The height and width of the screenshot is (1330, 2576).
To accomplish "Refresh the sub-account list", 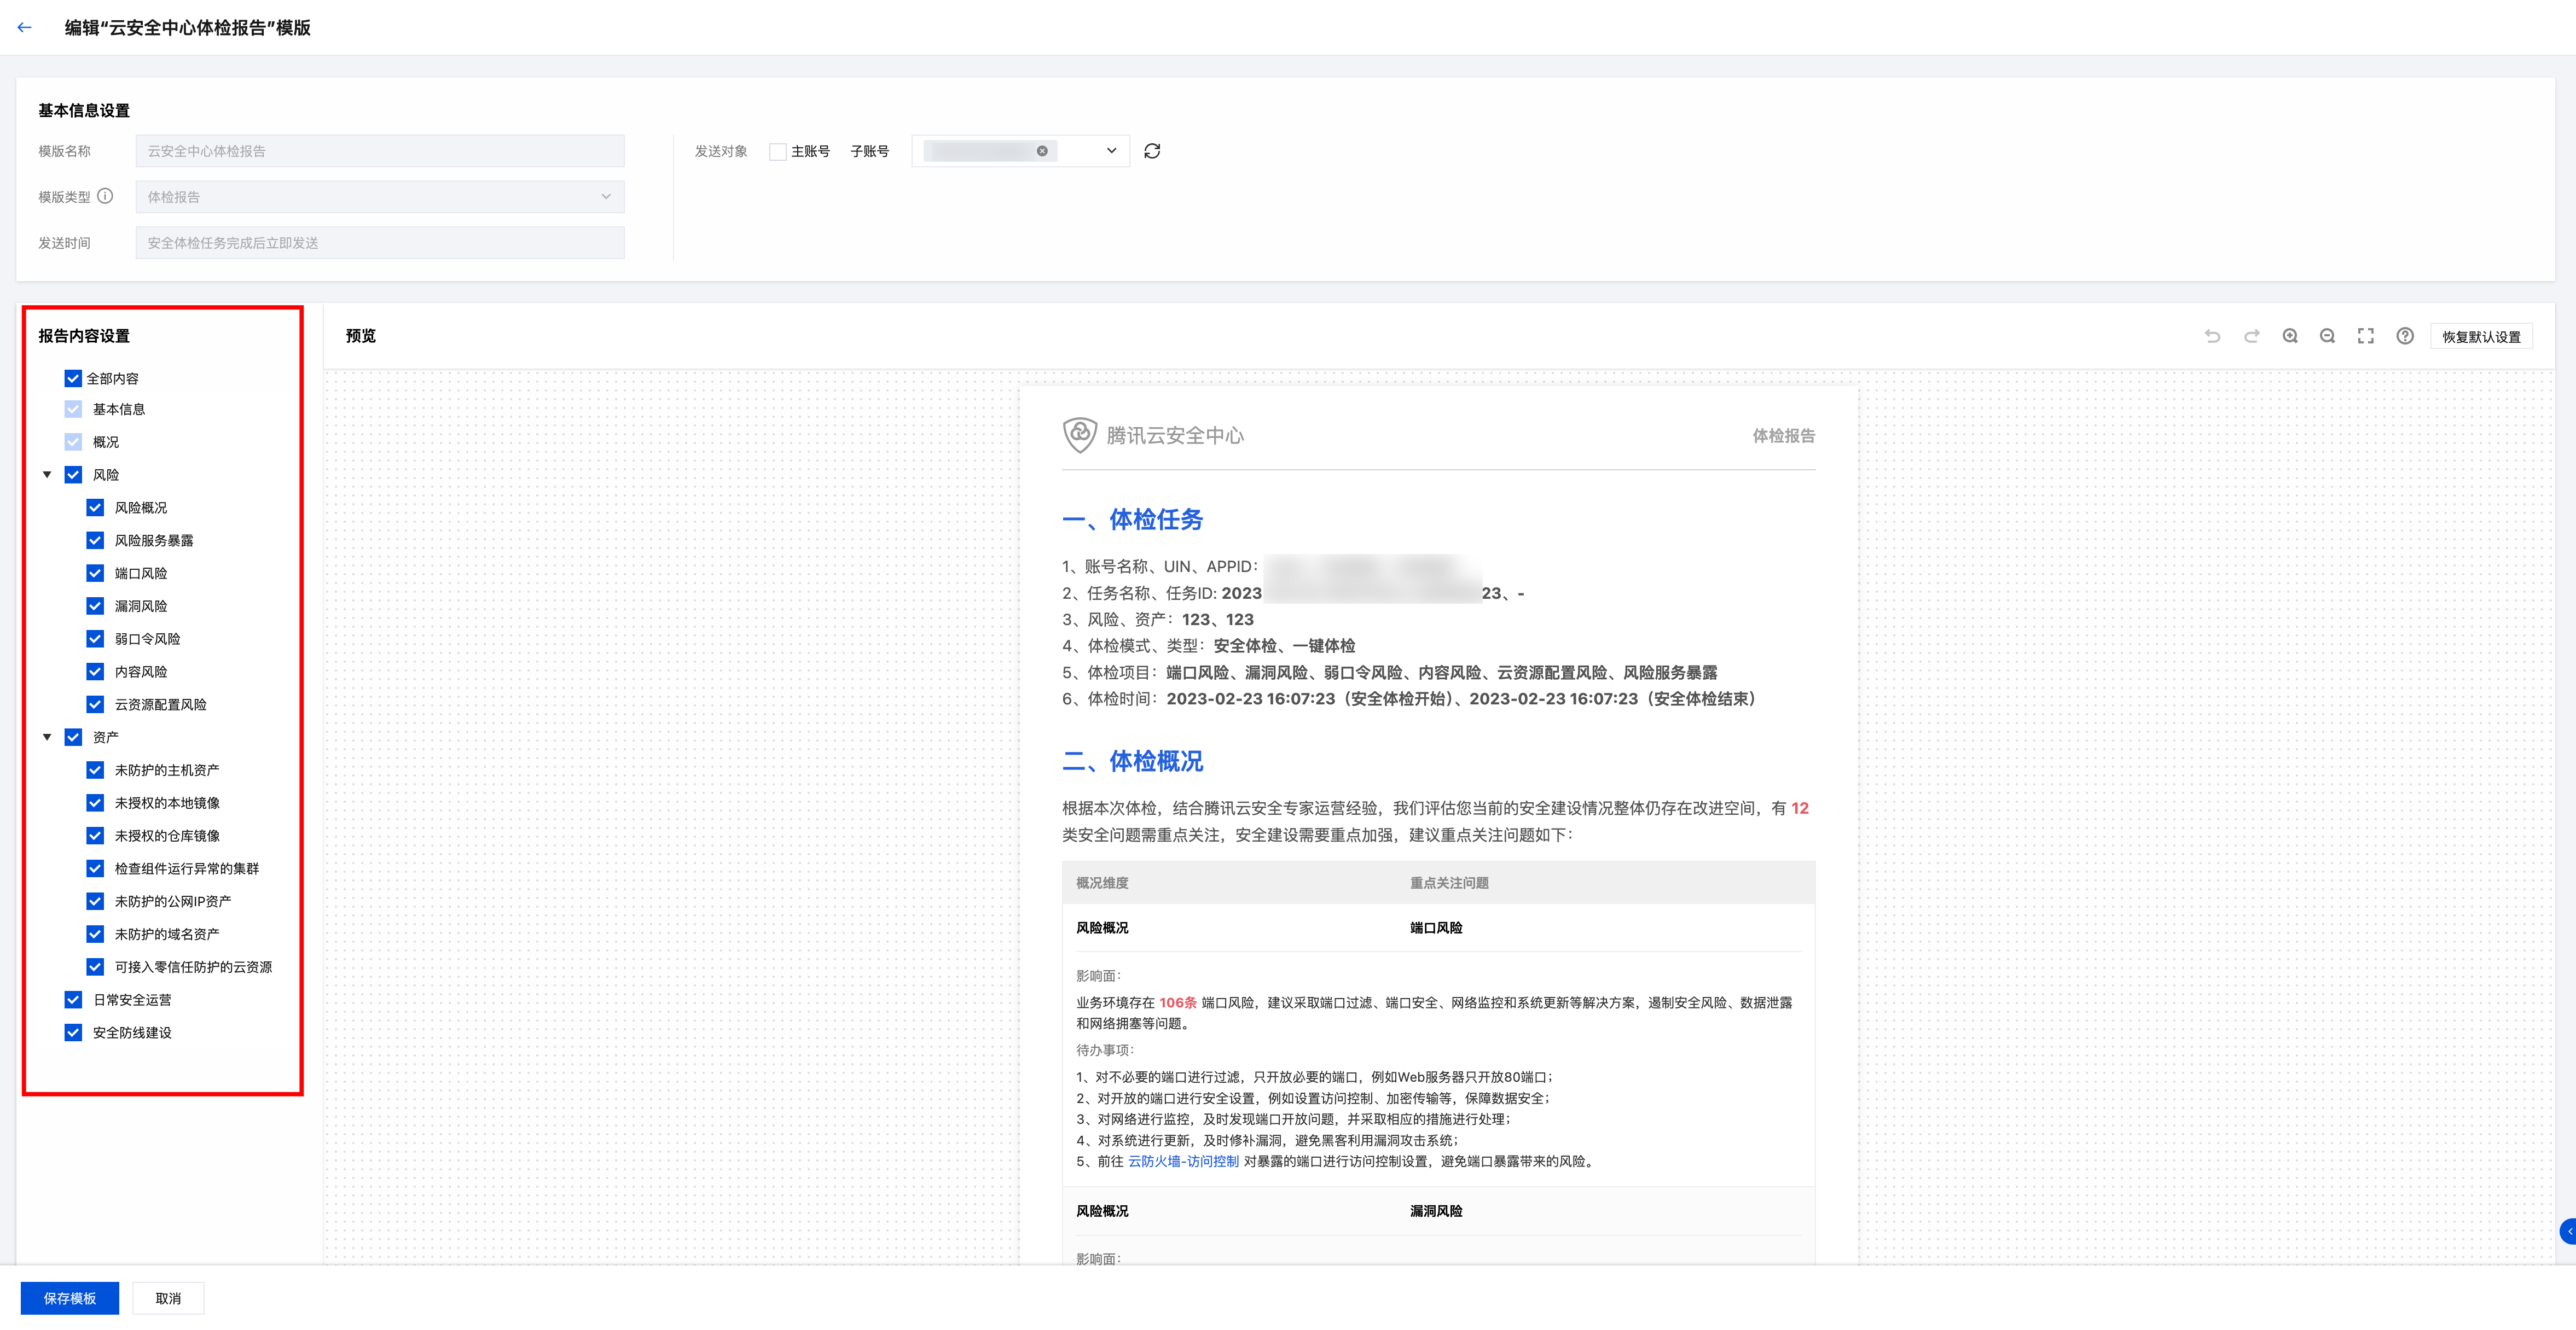I will pyautogui.click(x=1152, y=151).
